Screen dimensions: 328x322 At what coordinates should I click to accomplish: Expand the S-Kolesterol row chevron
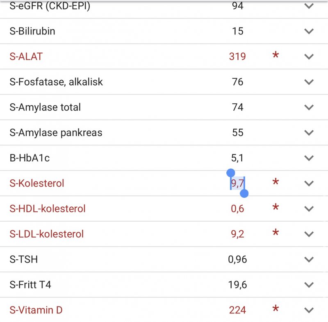pyautogui.click(x=309, y=184)
